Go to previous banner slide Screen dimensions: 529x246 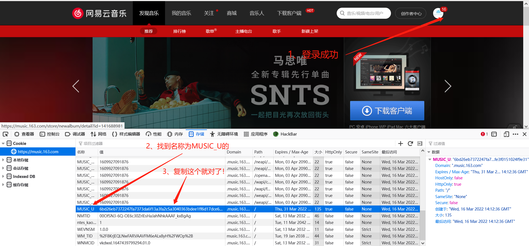[76, 86]
